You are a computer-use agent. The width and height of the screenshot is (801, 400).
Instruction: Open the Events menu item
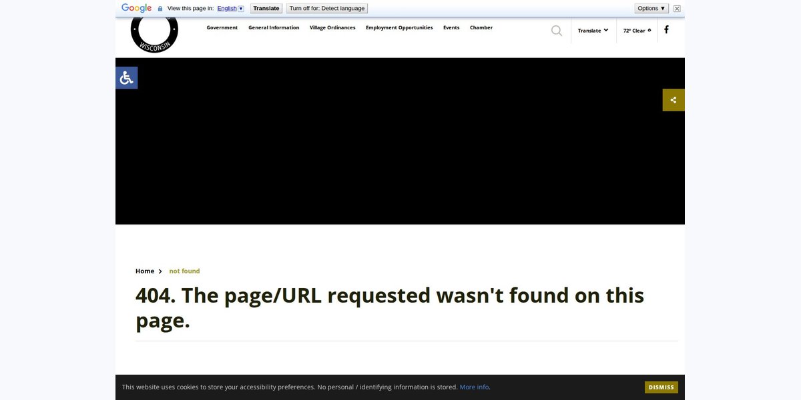click(x=451, y=27)
